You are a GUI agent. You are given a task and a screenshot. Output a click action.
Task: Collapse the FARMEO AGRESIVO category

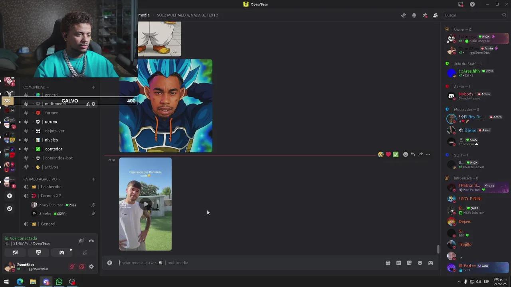point(42,179)
